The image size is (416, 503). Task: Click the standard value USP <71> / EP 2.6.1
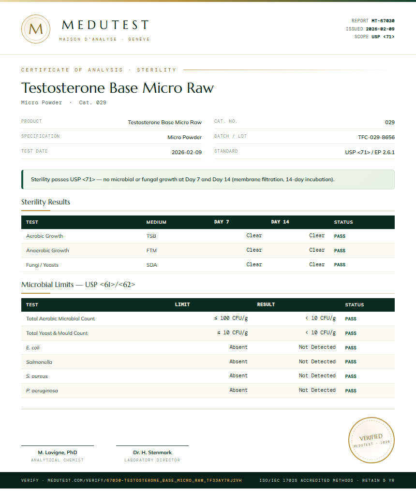pos(370,152)
